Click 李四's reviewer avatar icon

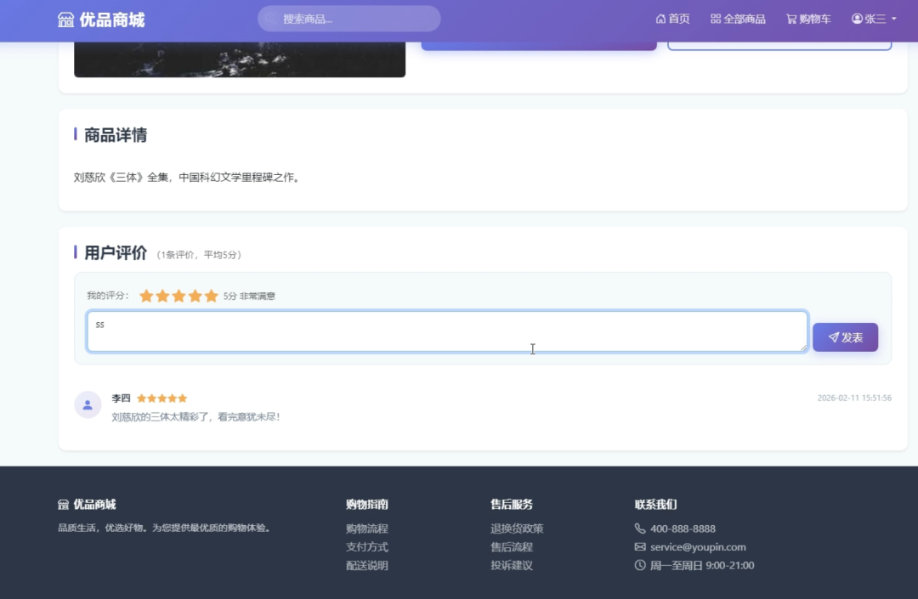tap(88, 404)
